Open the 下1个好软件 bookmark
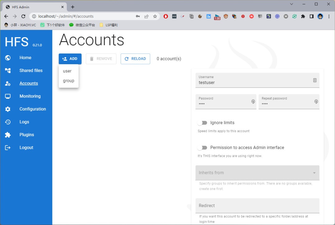The height and width of the screenshot is (225, 335). coord(52,25)
